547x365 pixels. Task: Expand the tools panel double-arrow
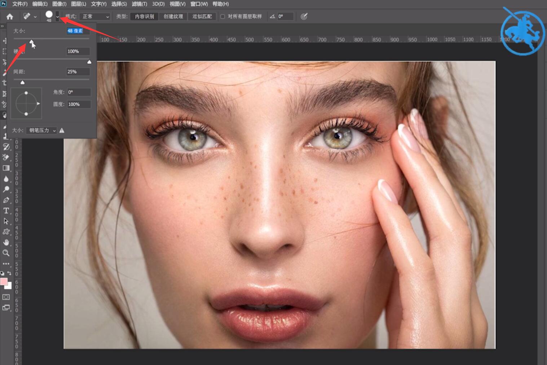[2, 26]
